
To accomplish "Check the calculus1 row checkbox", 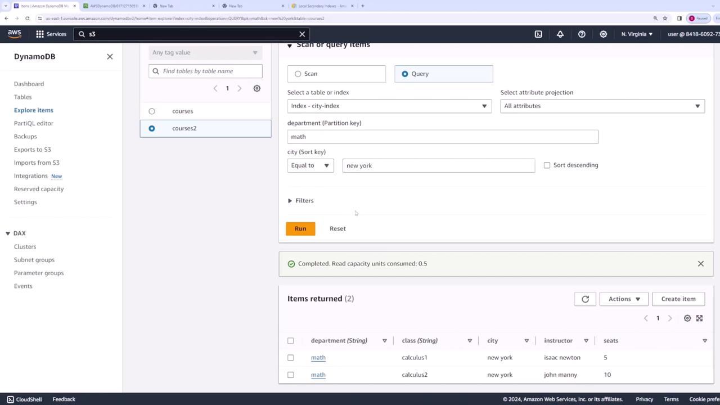I will (x=291, y=358).
